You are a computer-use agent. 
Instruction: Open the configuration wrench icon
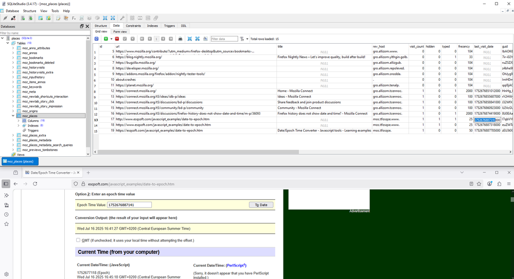tap(122, 18)
